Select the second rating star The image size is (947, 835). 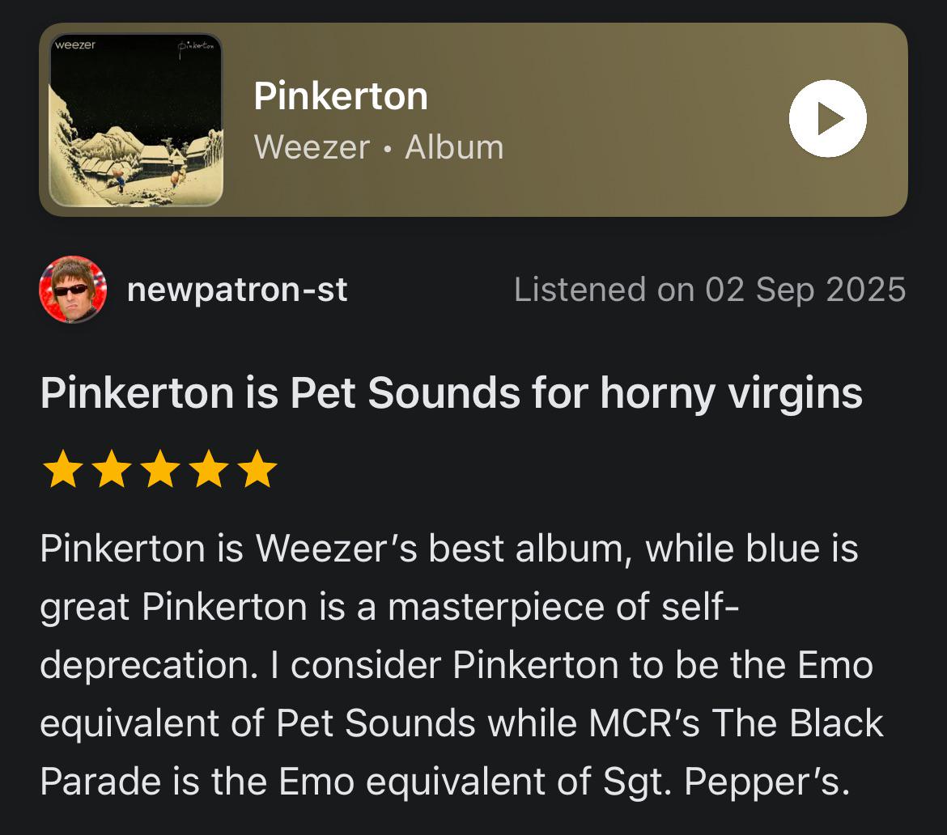pyautogui.click(x=112, y=468)
